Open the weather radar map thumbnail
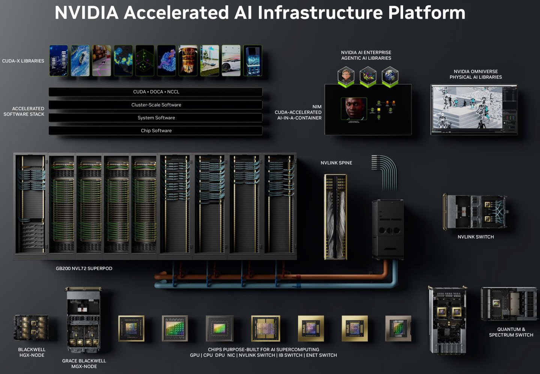 [123, 61]
